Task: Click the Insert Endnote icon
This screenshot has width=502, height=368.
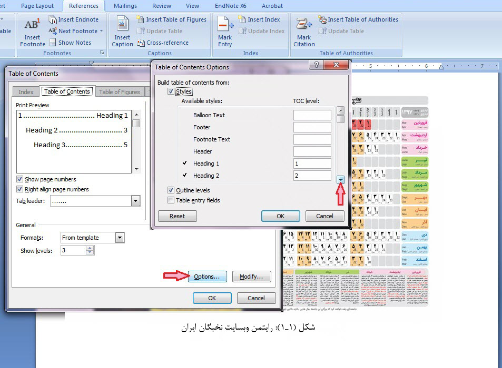Action: click(53, 19)
